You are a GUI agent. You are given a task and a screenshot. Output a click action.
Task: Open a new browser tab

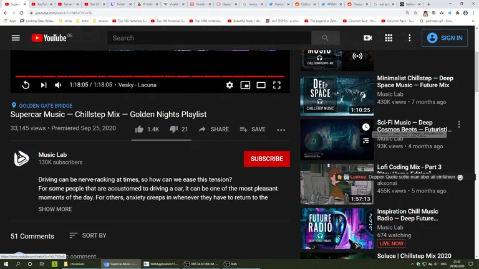(428, 4)
